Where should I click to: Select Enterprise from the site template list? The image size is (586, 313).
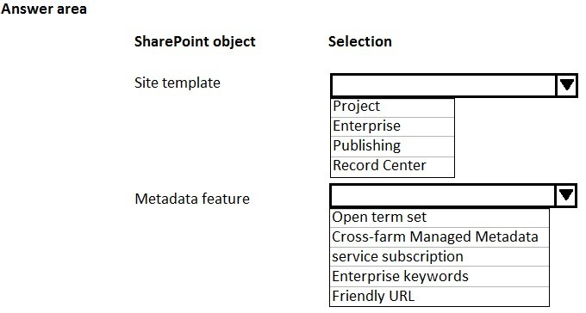tap(392, 127)
